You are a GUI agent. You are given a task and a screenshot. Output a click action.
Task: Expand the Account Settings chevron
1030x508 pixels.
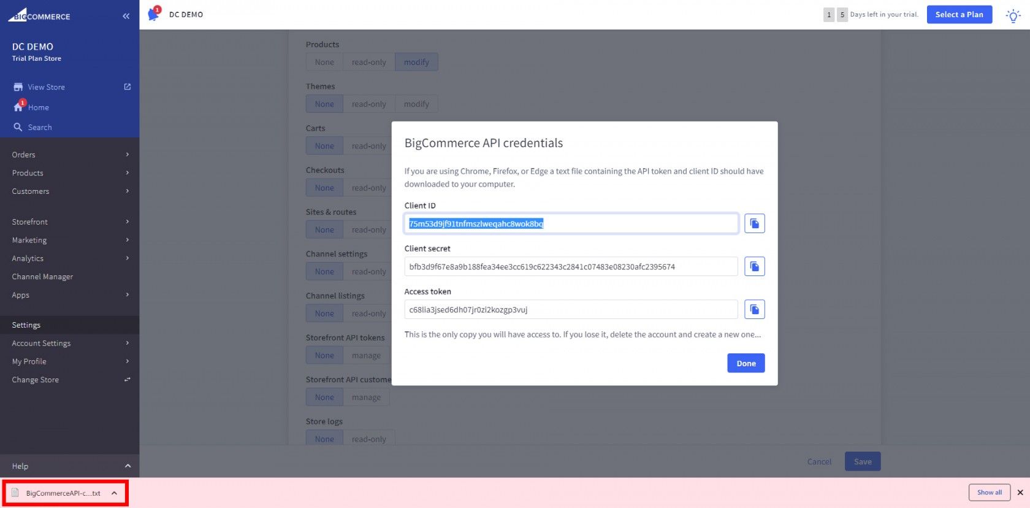point(128,343)
